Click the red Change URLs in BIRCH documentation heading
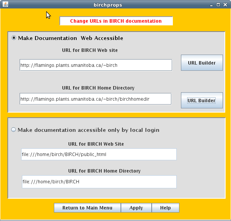This screenshot has width=231, height=221. tap(116, 21)
